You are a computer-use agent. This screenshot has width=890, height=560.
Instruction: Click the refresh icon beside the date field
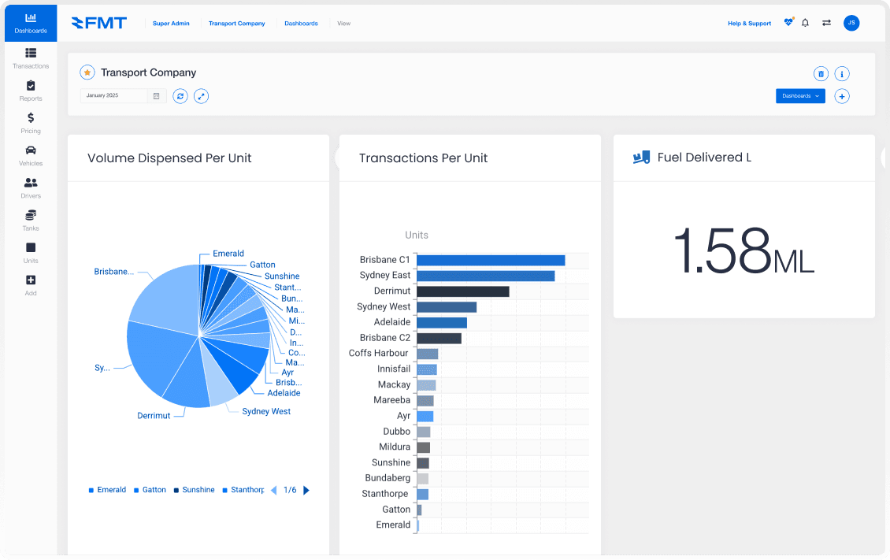click(180, 96)
